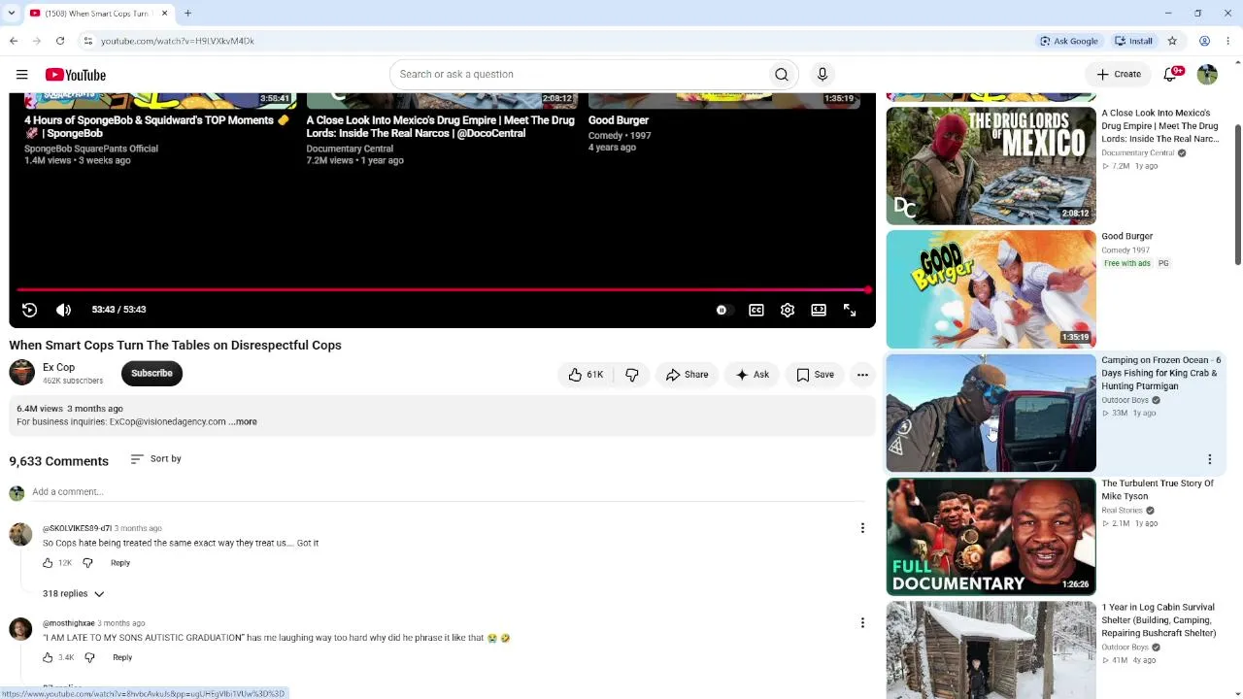The height and width of the screenshot is (699, 1243).
Task: Open The Turbulent True Story Of Mike Tyson title
Action: [1158, 490]
